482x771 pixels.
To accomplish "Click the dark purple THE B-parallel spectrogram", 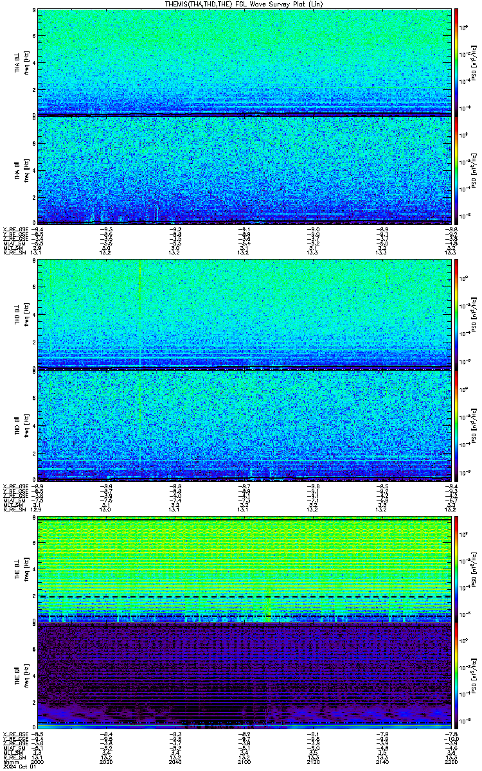I will pos(244,677).
